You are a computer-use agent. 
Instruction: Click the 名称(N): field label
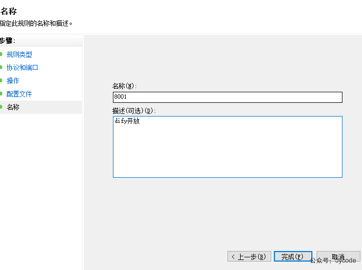(125, 86)
